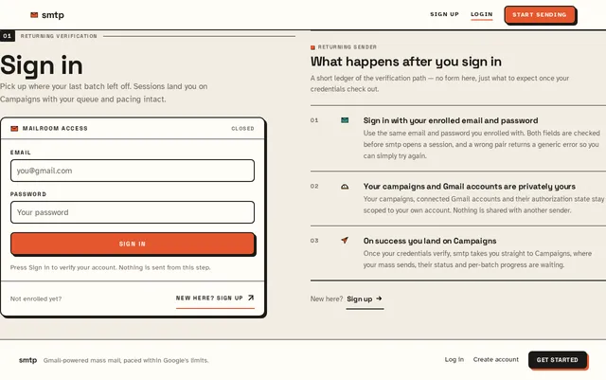
Task: Focus the Email input field
Action: click(x=133, y=171)
